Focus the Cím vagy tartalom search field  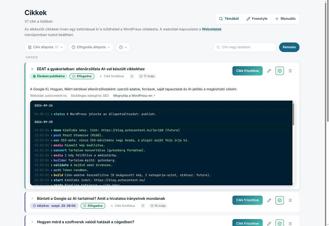click(245, 47)
